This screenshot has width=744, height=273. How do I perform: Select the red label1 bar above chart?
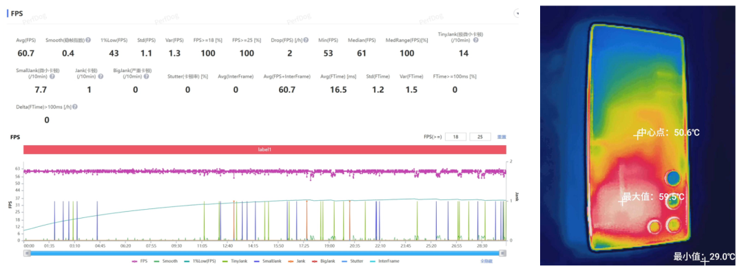pyautogui.click(x=265, y=149)
